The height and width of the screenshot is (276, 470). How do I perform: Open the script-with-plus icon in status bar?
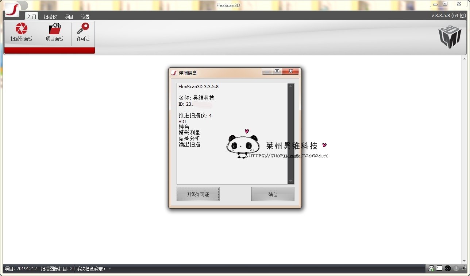431,268
